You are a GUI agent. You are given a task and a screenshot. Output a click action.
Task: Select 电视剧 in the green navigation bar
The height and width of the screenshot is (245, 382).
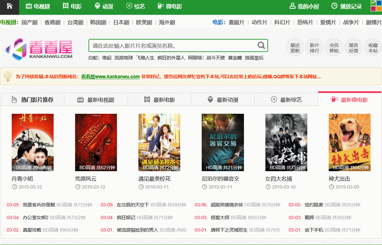point(38,6)
